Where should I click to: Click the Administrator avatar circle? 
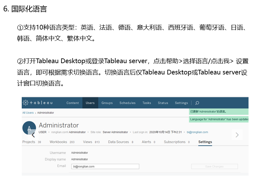click(29, 128)
